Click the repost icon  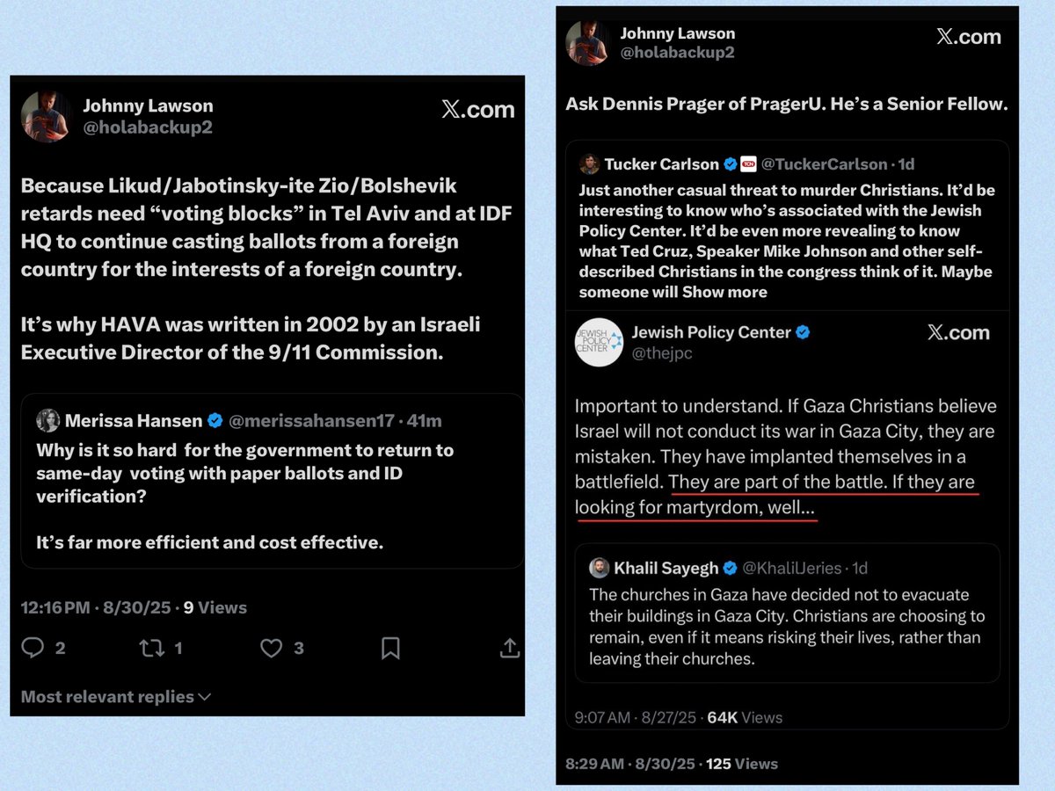[x=150, y=649]
